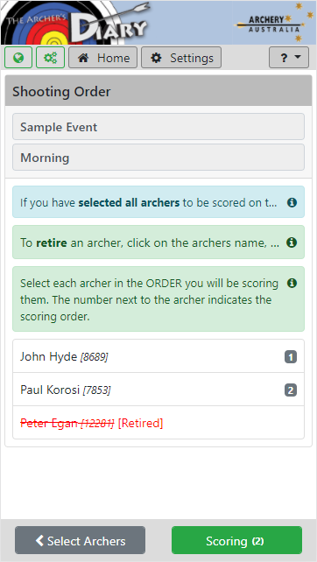
Task: Click the Archery Australia logo
Action: (x=271, y=22)
